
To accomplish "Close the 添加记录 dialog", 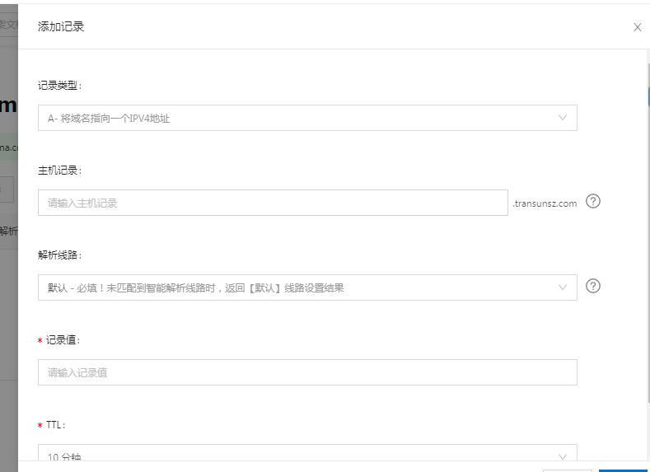I will coord(637,27).
